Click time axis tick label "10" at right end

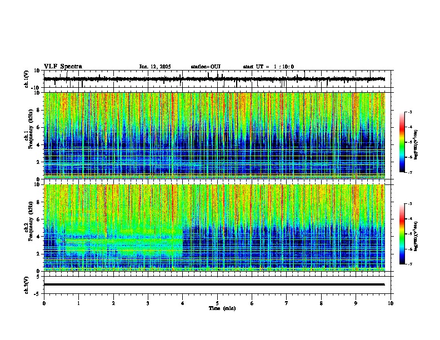point(391,303)
